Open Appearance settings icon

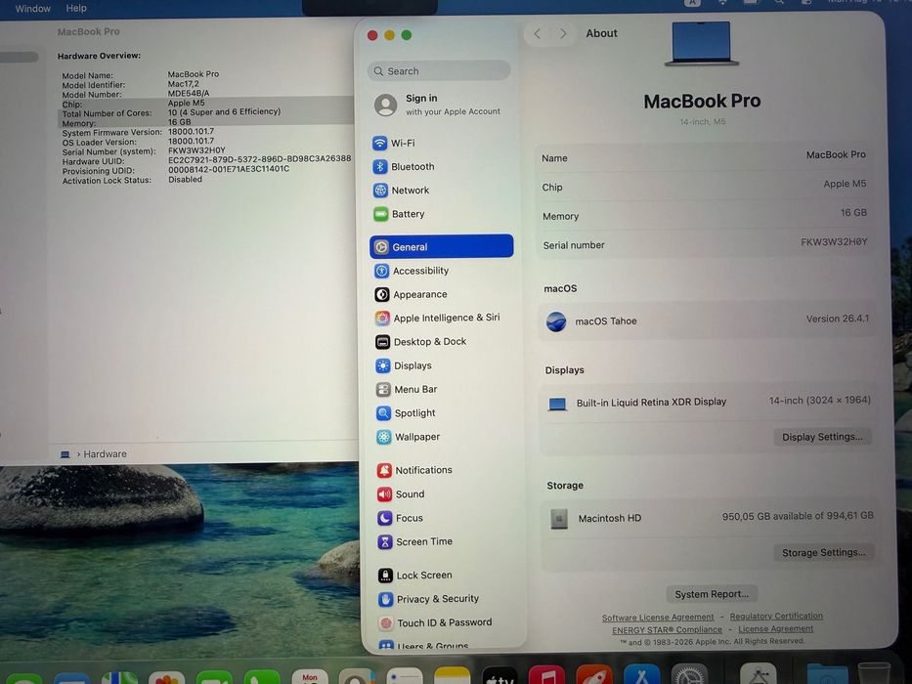[x=382, y=294]
